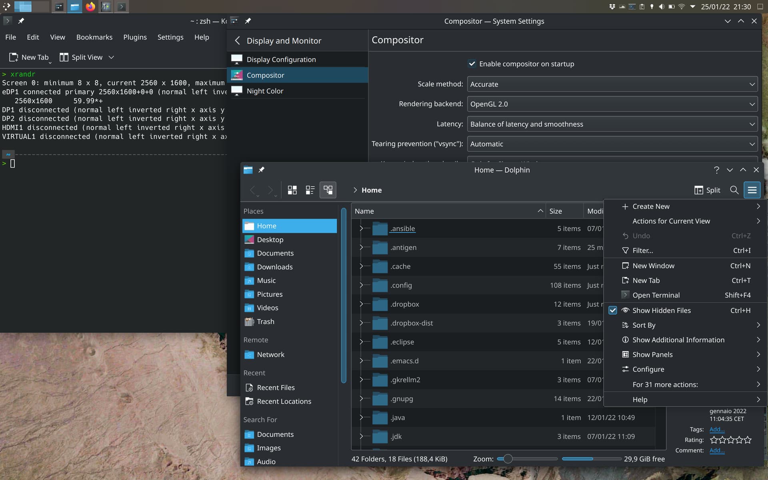
Task: Go back using System Settings back arrow
Action: click(237, 40)
